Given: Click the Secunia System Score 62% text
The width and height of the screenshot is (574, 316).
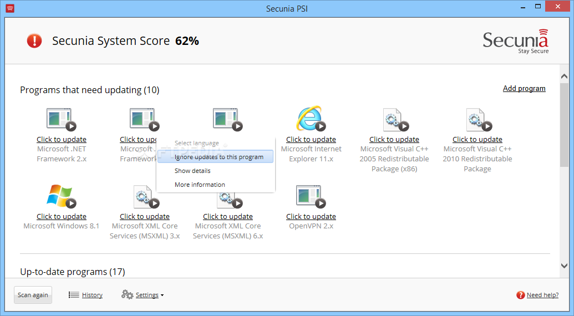Looking at the screenshot, I should pyautogui.click(x=125, y=41).
